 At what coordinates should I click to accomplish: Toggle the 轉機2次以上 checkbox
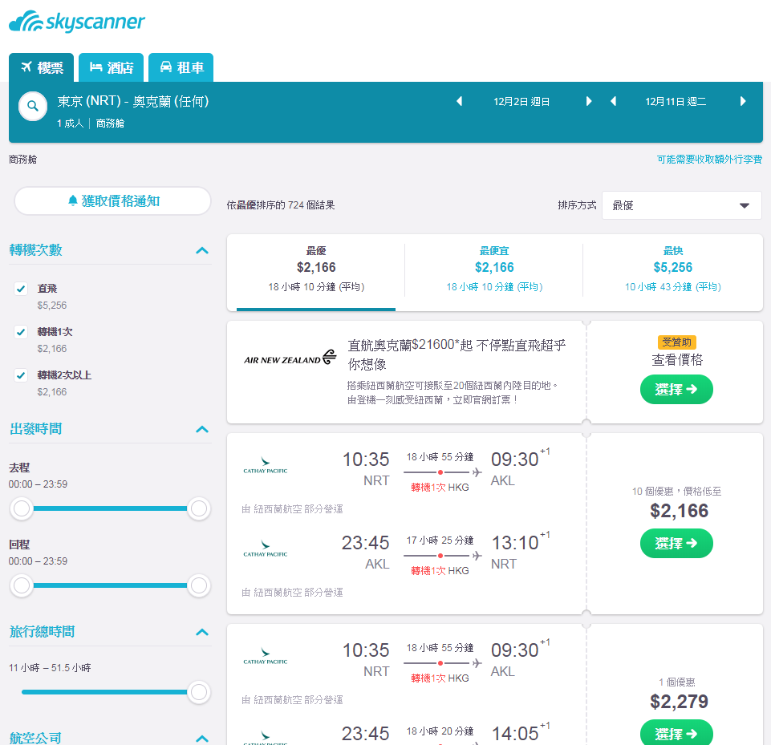[x=21, y=375]
